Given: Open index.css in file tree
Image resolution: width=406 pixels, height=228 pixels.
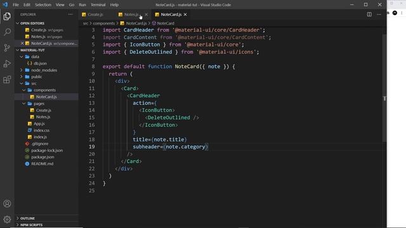Looking at the screenshot, I should [41, 130].
